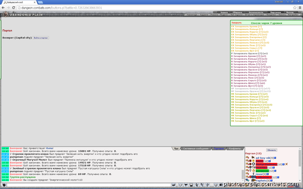Select row "VP Зачаровать Оружие [7]"
This screenshot has width=303, height=189.
pos(251,91)
